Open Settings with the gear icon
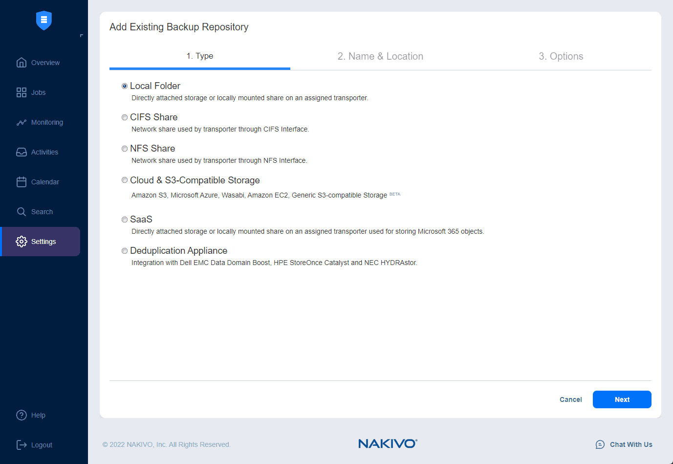Image resolution: width=673 pixels, height=464 pixels. (x=22, y=241)
